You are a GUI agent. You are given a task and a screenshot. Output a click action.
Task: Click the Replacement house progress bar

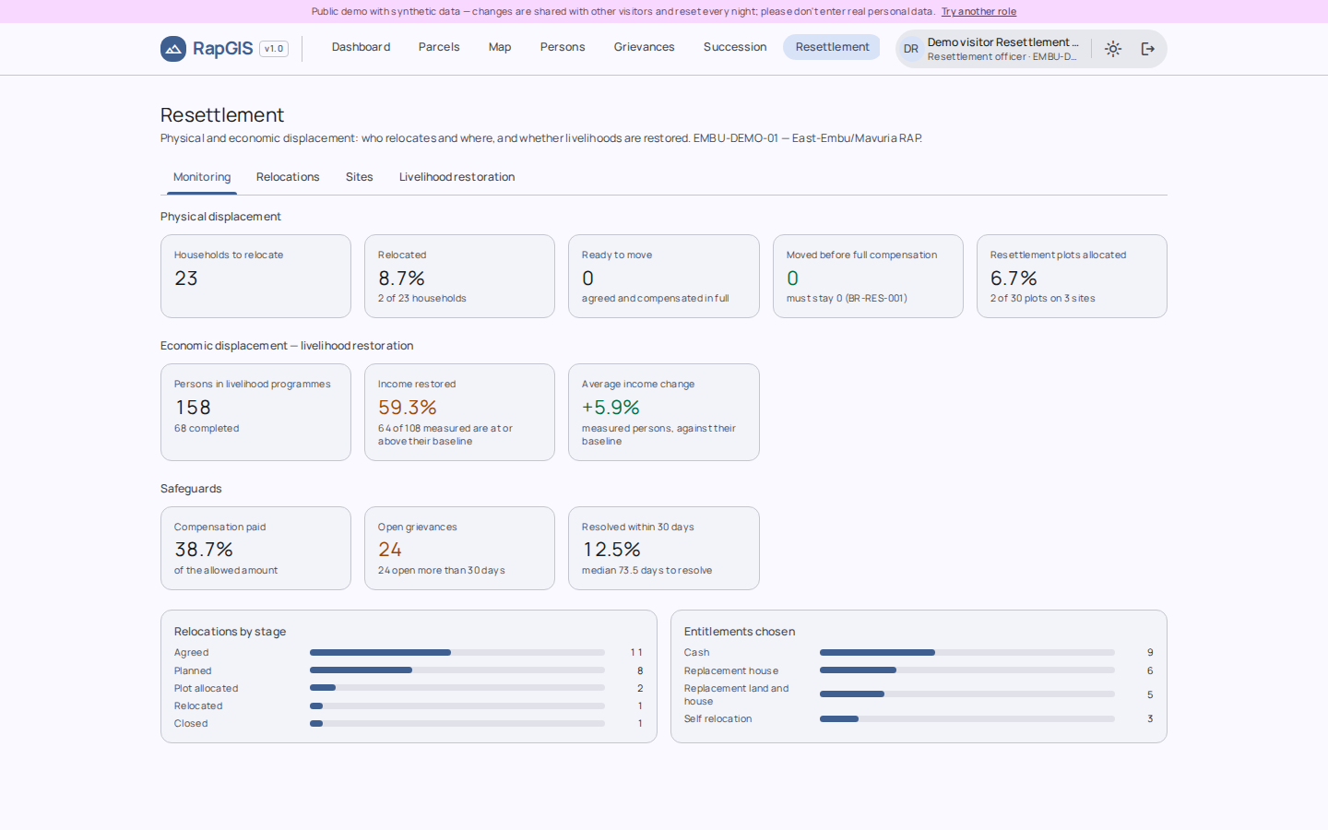[967, 670]
